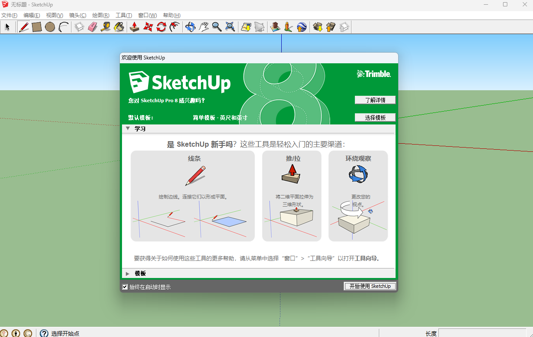Screen dimensions: 533x337
Task: Click the 欢迎使用 SketchUp dialog title
Action: pos(143,58)
